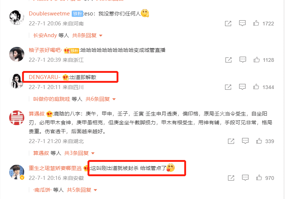The width and height of the screenshot is (285, 199).
Task: Repost the Doublesweetme comment via share icon
Action: click(228, 24)
